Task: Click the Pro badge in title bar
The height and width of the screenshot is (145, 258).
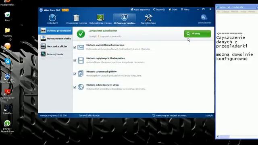Action: click(x=65, y=10)
